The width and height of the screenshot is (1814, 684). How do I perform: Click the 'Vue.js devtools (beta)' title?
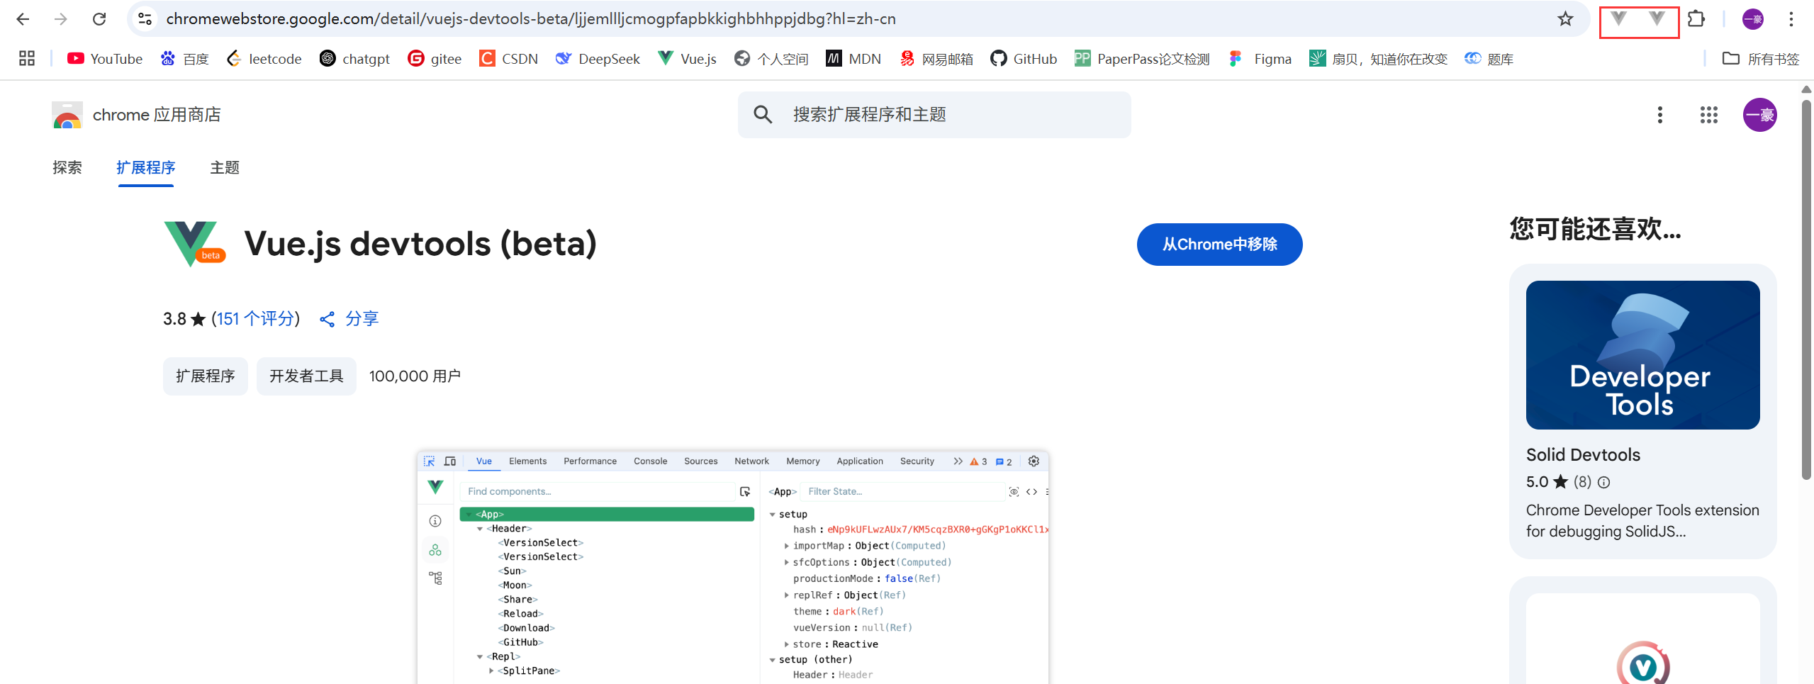point(420,244)
